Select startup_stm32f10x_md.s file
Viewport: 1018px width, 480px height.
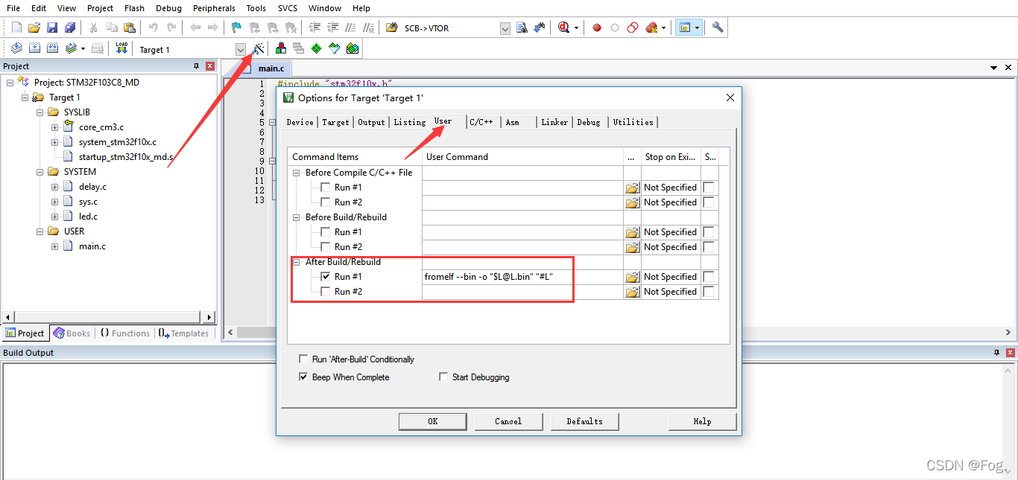pos(126,157)
